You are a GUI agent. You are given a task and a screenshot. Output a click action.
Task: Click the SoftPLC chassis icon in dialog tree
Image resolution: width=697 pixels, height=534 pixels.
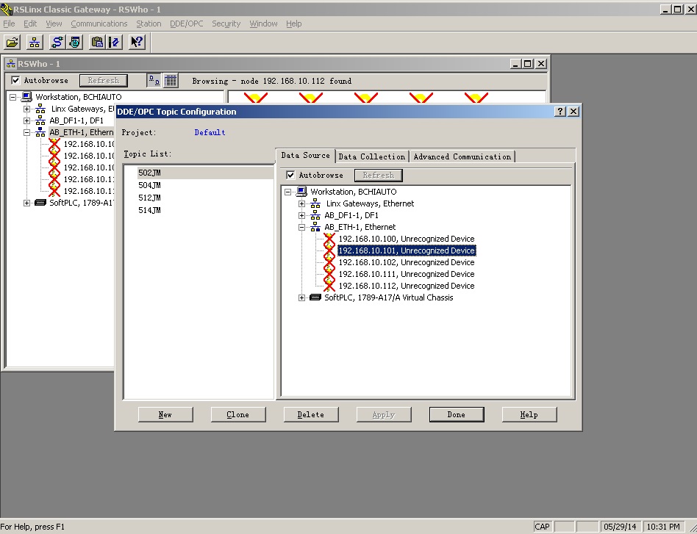(x=315, y=297)
